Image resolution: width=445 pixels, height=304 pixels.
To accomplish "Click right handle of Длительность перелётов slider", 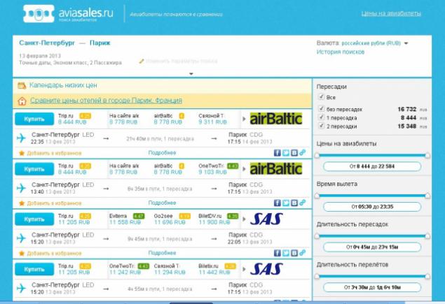I will click(x=427, y=276).
